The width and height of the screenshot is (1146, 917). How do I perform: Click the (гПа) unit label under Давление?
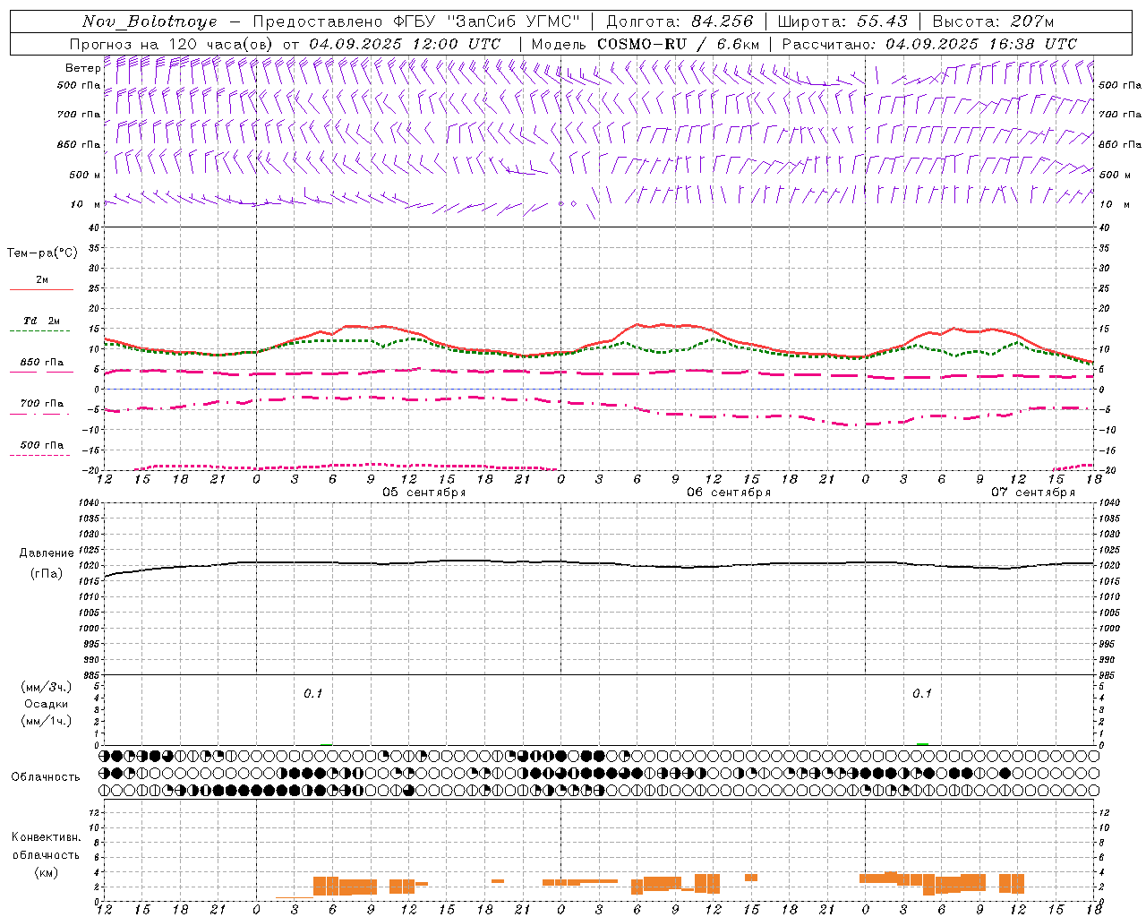pyautogui.click(x=46, y=574)
